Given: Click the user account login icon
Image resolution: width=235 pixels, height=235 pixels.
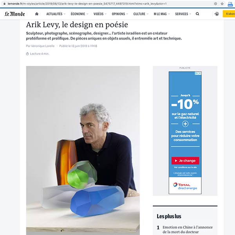Looking at the screenshot, I should (x=217, y=14).
